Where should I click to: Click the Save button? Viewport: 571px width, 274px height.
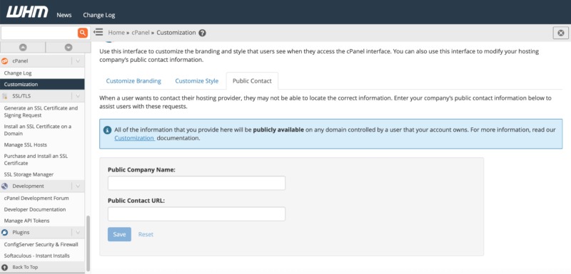point(119,234)
